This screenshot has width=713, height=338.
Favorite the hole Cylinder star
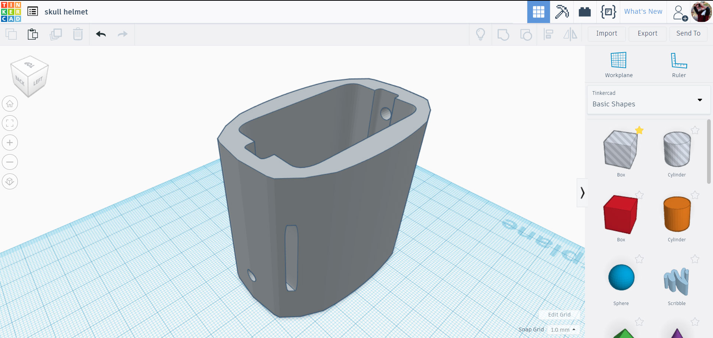[695, 130]
